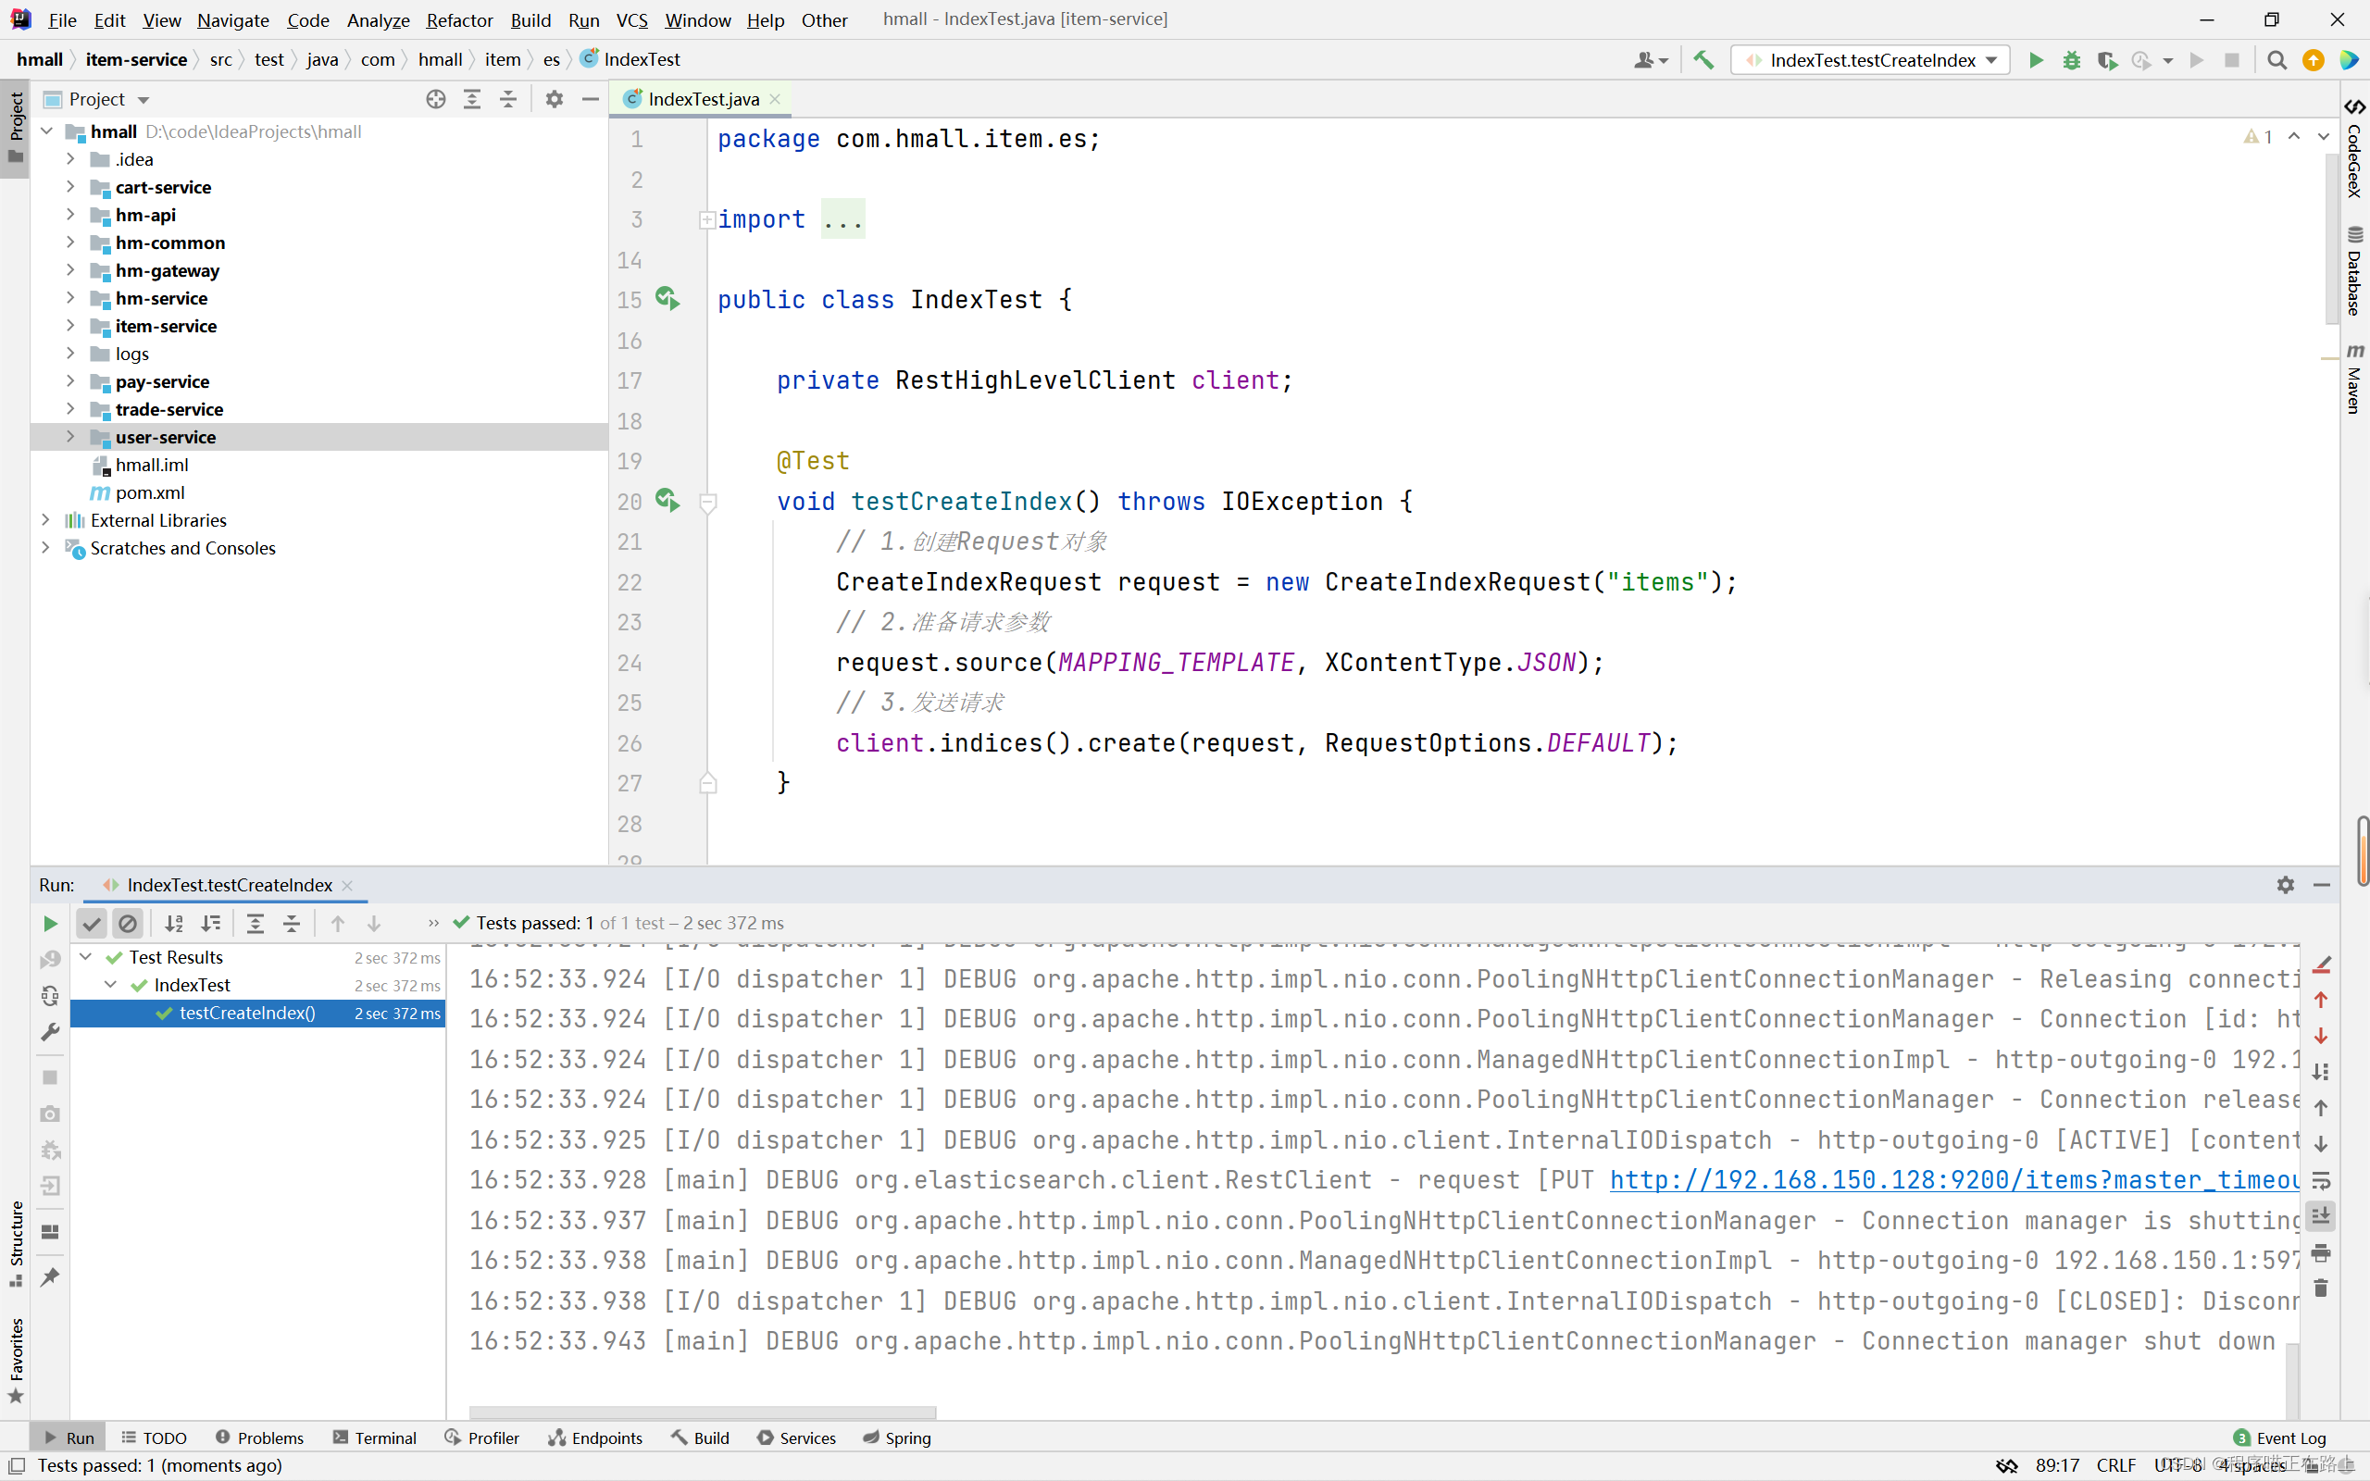Toggle Show Ignored tests button
The image size is (2370, 1481).
coord(128,923)
